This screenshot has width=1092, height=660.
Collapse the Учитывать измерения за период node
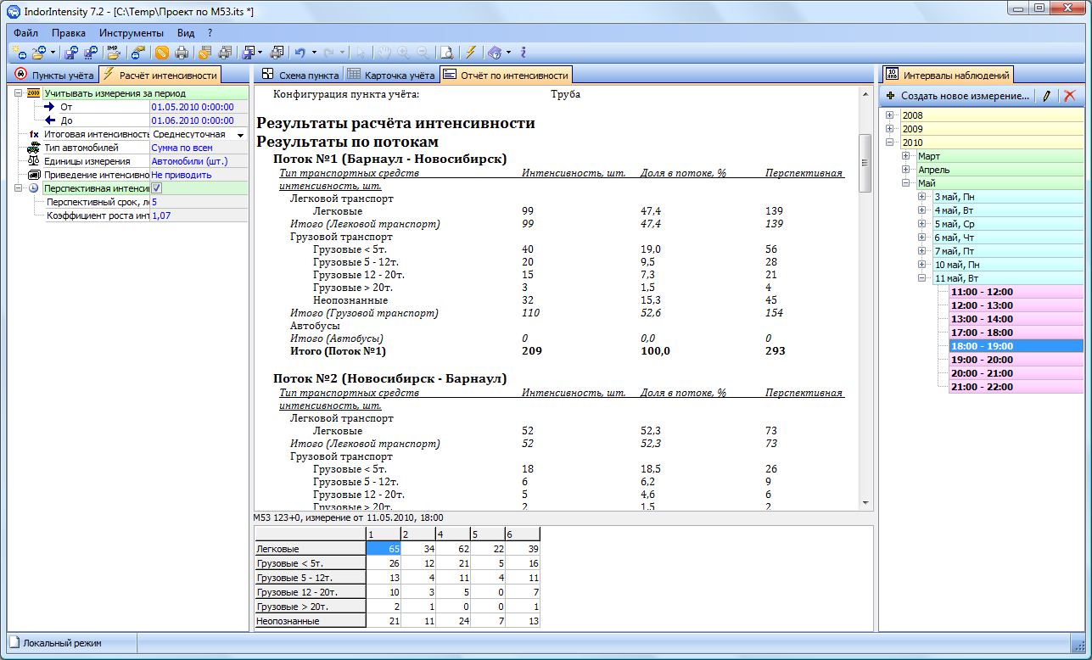pos(20,93)
